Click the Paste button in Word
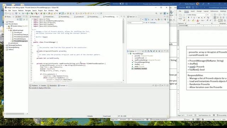The image size is (227, 128). [180, 17]
